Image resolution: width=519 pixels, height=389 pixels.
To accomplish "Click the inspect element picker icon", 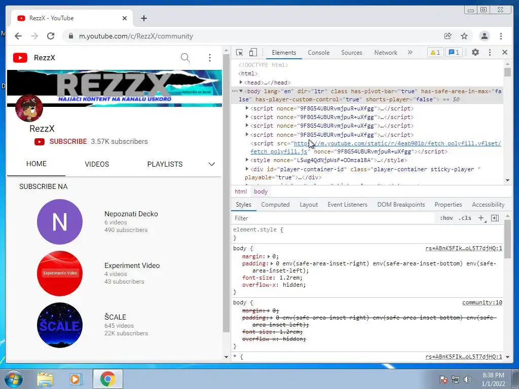I will (x=240, y=52).
